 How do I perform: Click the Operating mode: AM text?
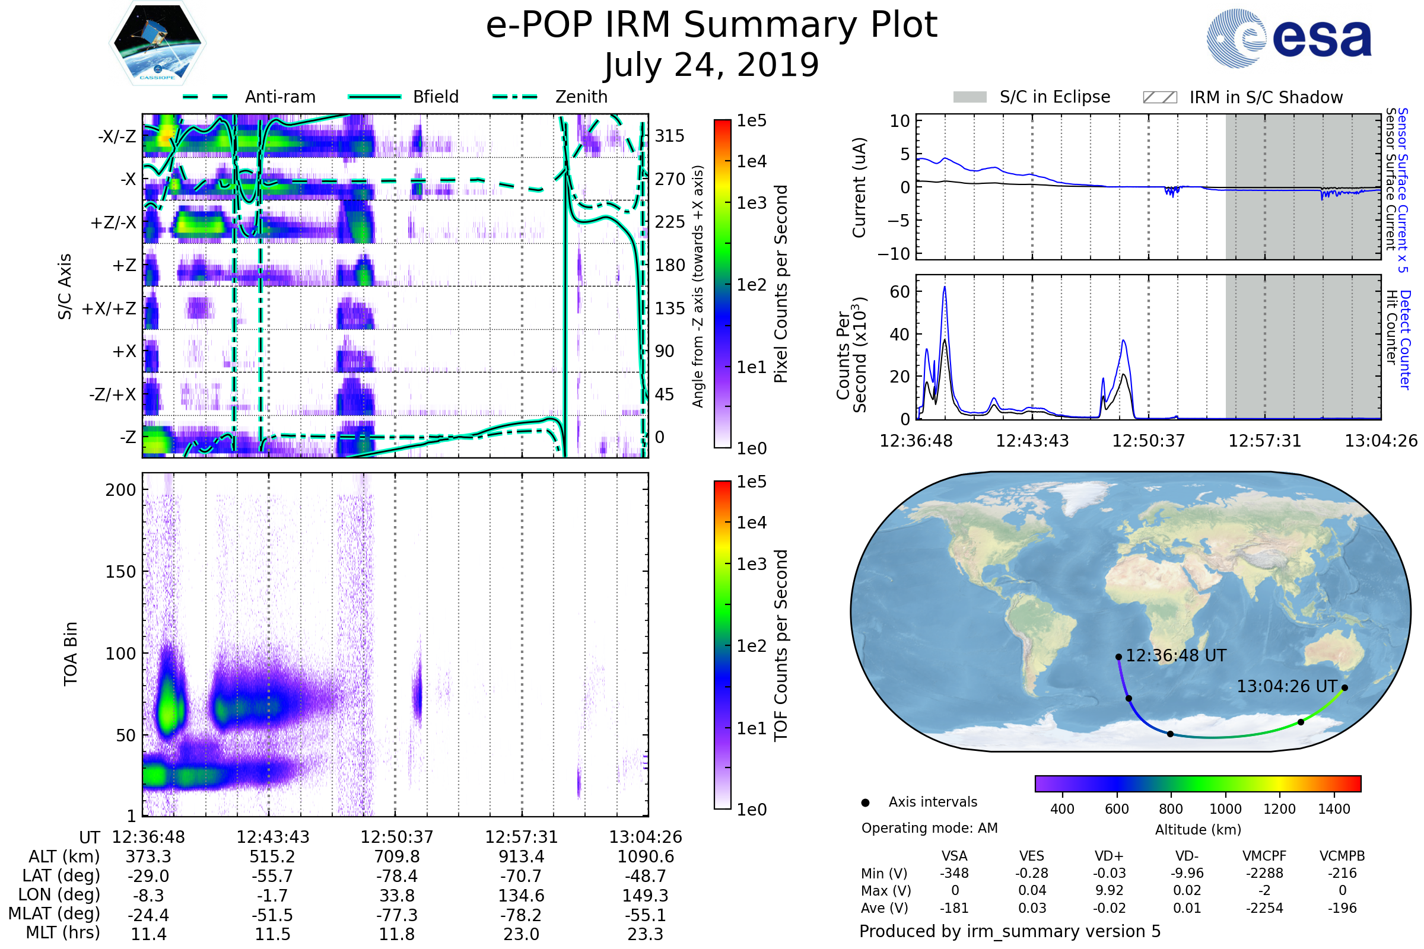tap(929, 828)
